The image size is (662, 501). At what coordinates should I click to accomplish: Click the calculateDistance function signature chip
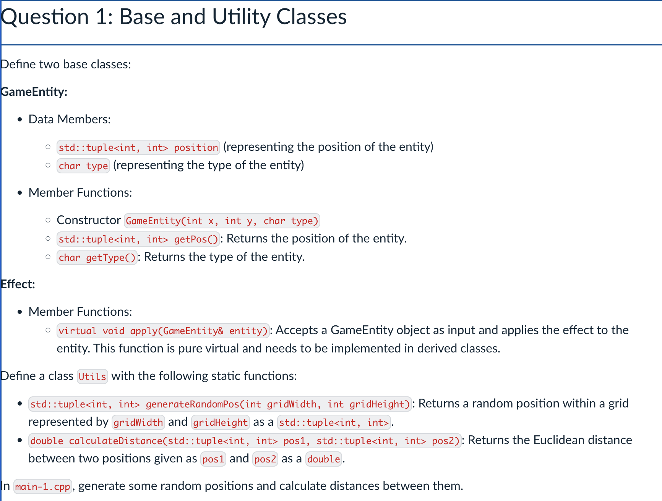(244, 440)
